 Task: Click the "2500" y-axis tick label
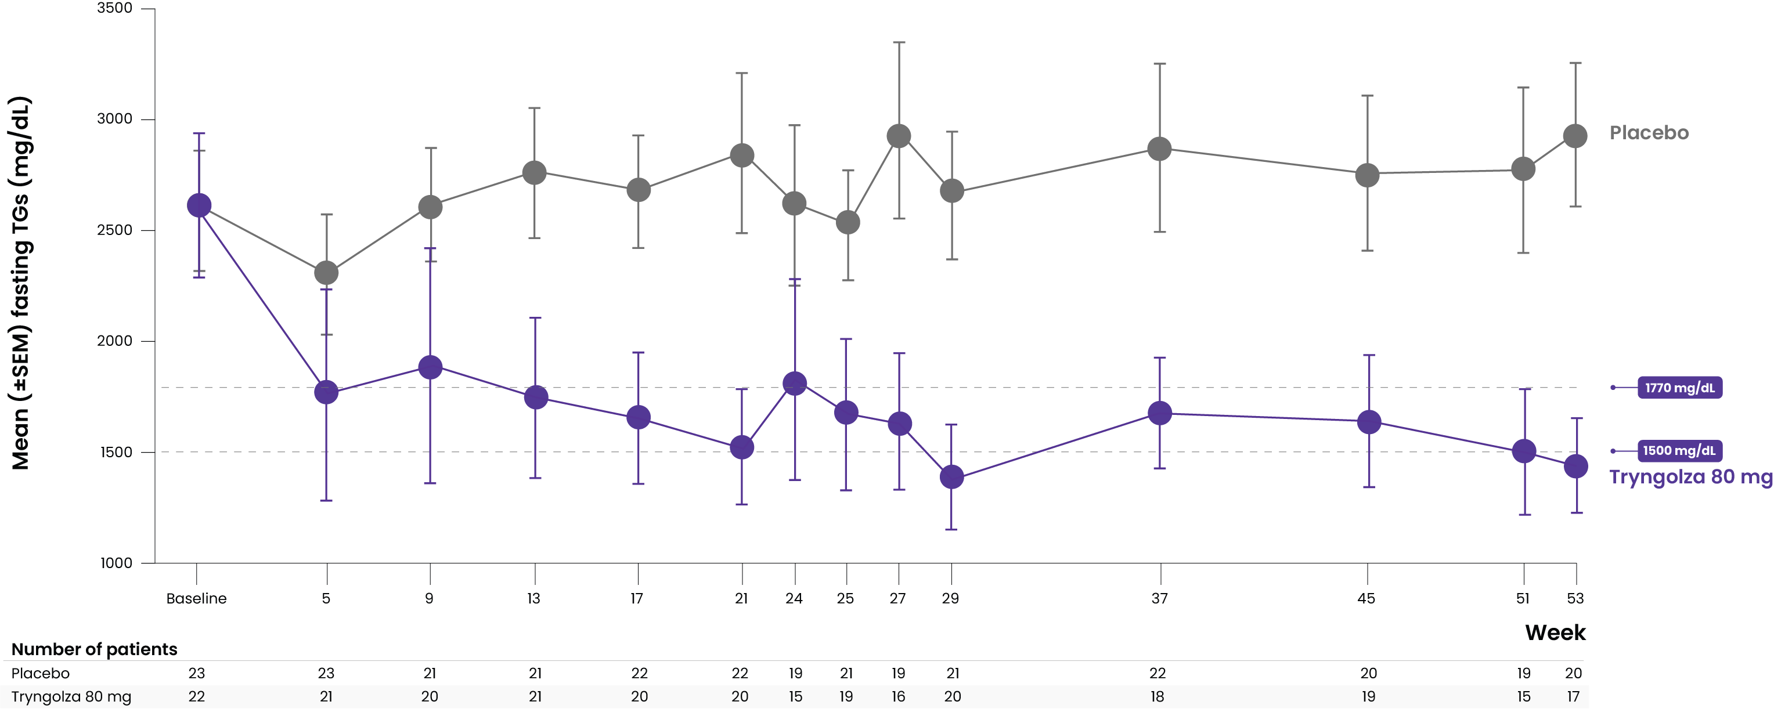(114, 230)
